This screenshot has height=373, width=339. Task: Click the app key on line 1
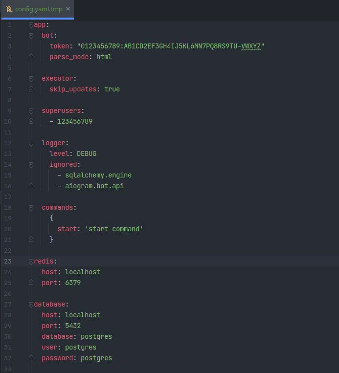pos(40,25)
